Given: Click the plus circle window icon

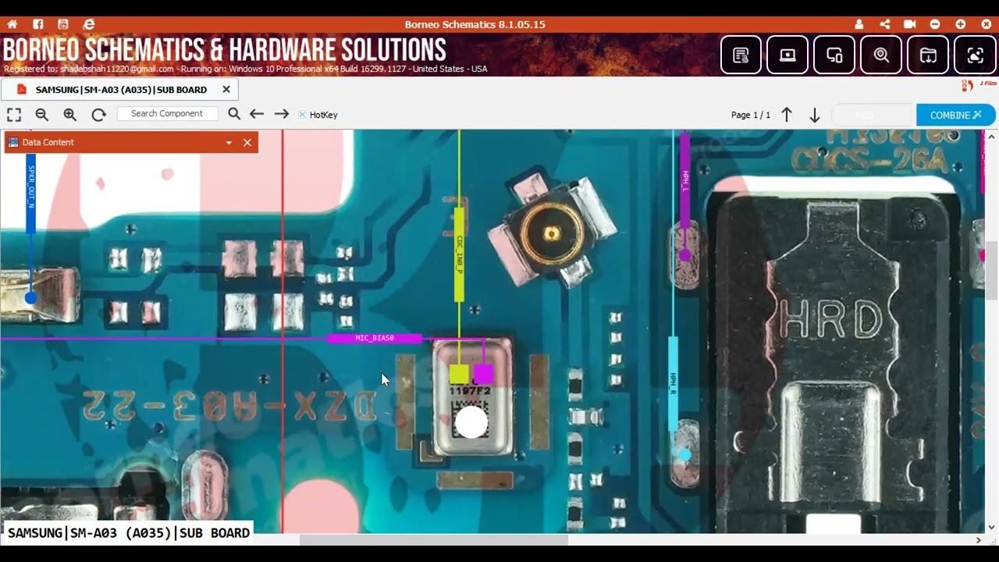Looking at the screenshot, I should click(961, 24).
